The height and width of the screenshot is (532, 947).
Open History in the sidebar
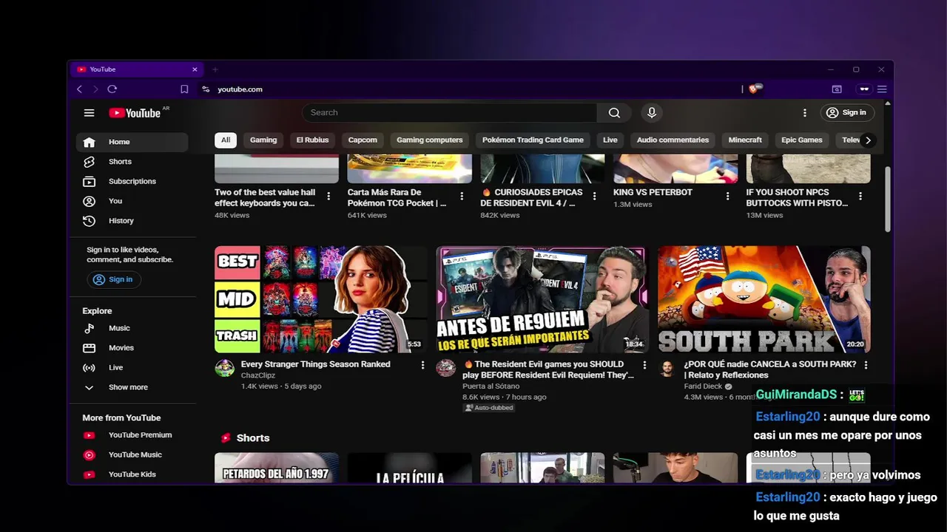(x=132, y=221)
